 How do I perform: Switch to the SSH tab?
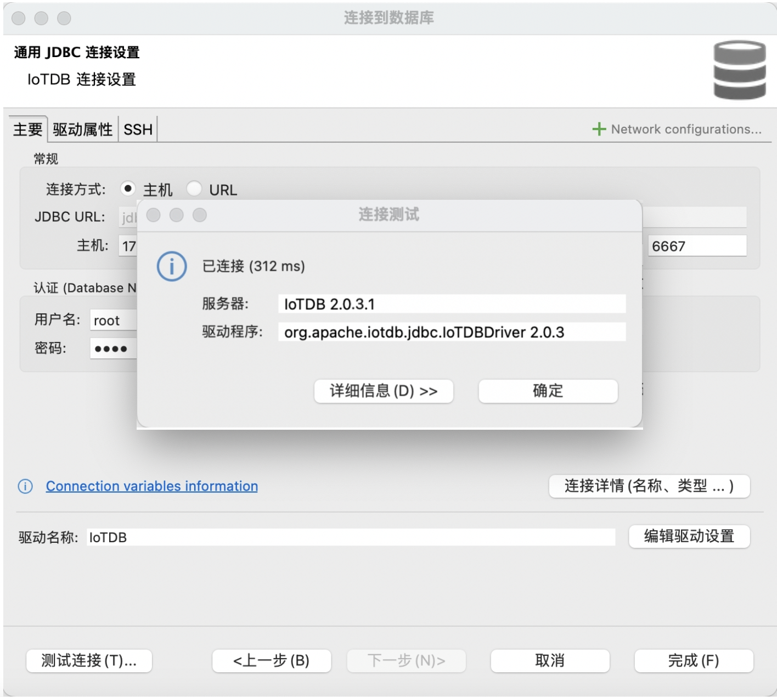coord(137,130)
